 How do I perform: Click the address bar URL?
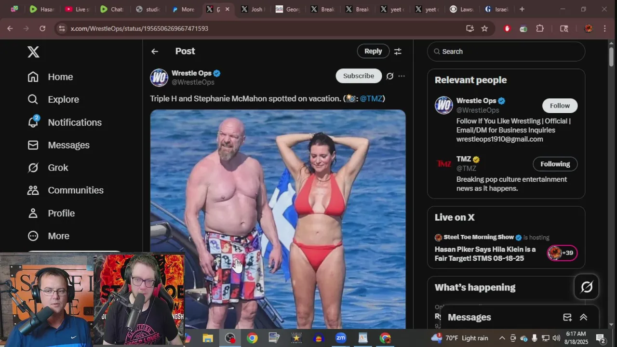139,28
